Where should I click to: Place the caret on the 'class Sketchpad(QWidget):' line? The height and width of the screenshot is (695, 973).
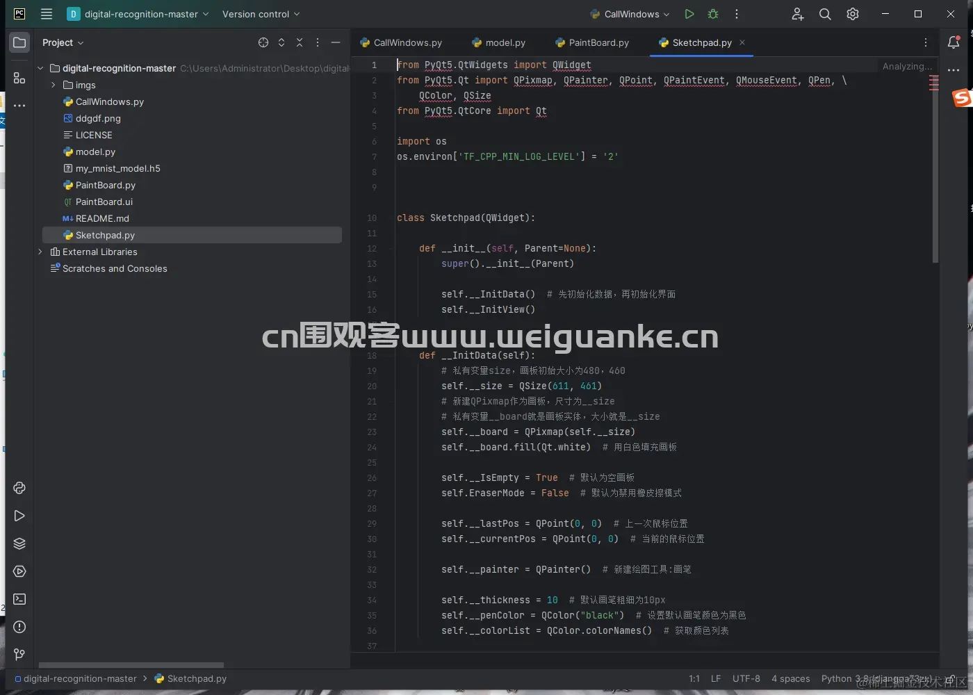(x=466, y=218)
